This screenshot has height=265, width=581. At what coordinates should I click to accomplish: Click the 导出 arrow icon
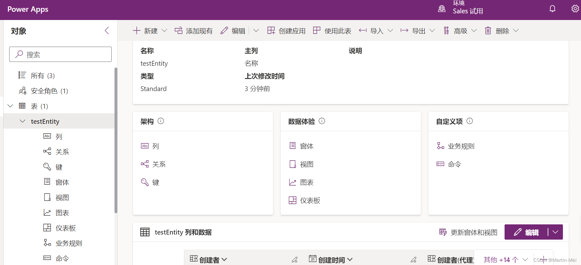click(404, 30)
